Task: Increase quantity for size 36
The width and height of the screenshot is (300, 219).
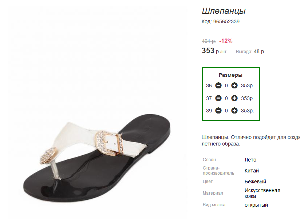Action: pyautogui.click(x=234, y=85)
